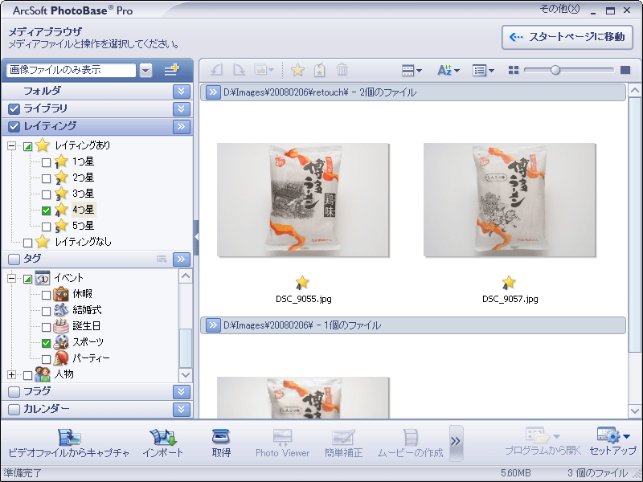Click the add new filter icon
The height and width of the screenshot is (482, 643).
[x=172, y=70]
